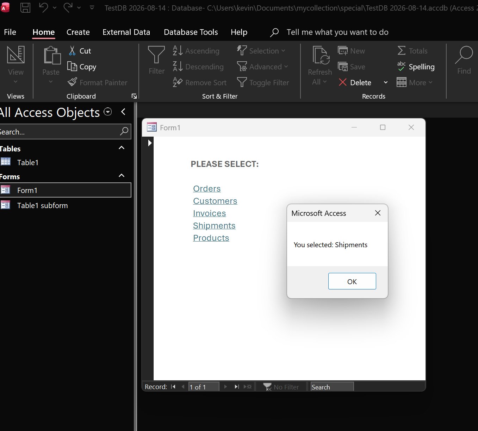Open Customize Quick Access Toolbar arrow

coord(92,7)
